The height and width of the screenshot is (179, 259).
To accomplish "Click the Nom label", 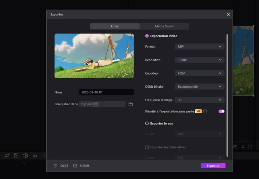I will [x=58, y=92].
